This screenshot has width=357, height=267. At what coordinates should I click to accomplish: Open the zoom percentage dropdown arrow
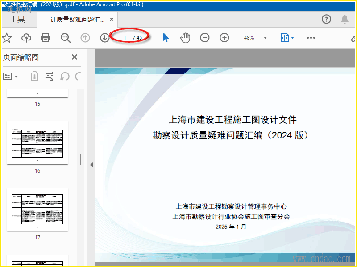pos(265,38)
